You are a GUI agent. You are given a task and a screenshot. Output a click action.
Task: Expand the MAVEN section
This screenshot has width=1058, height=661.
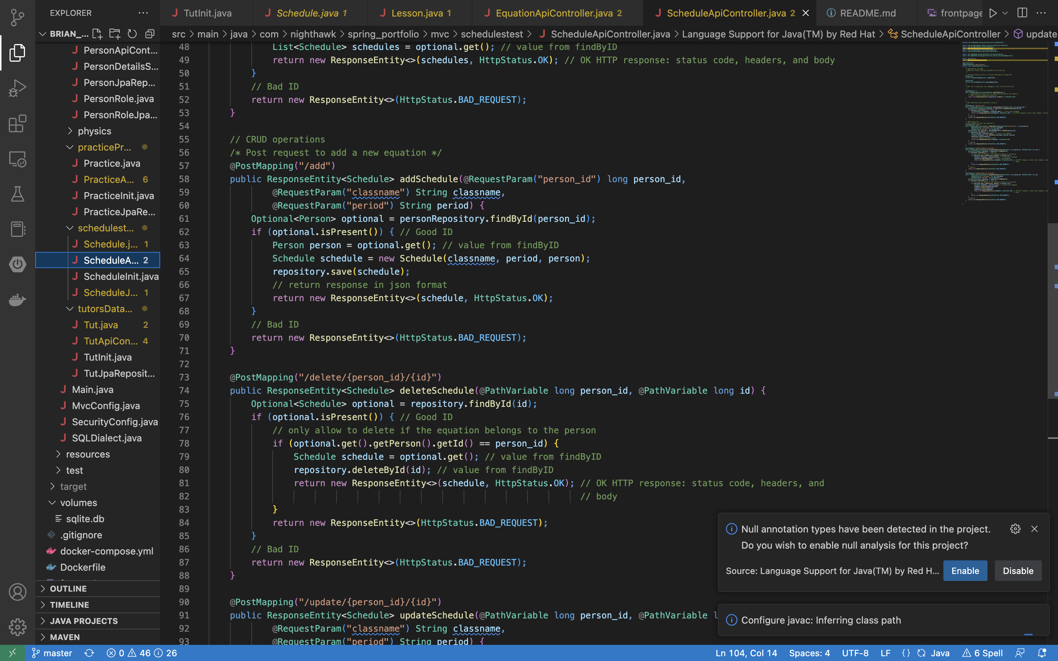click(x=98, y=637)
